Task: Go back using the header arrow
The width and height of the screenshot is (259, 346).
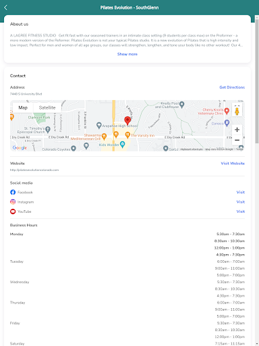Action: (6, 7)
